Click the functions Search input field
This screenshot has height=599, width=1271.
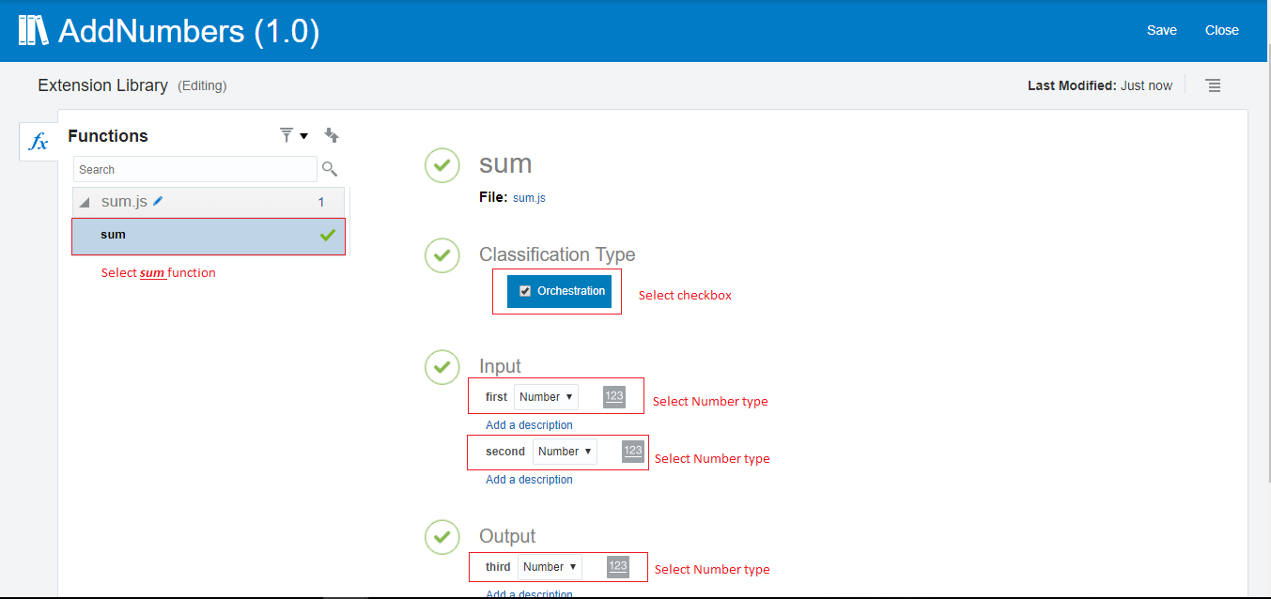coord(194,170)
